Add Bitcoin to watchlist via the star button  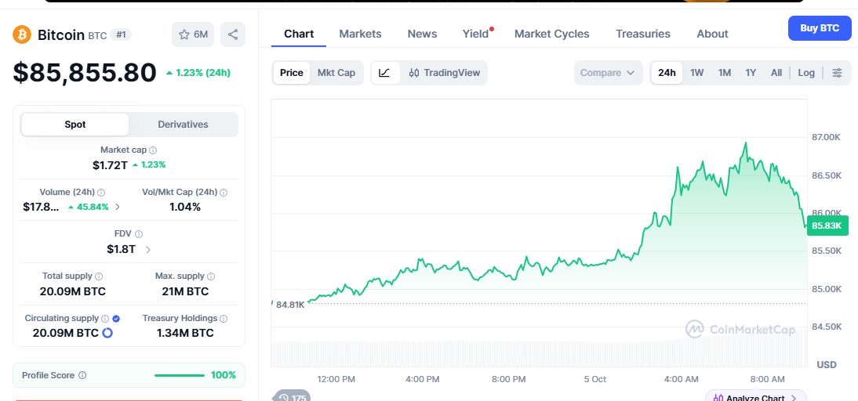(193, 34)
